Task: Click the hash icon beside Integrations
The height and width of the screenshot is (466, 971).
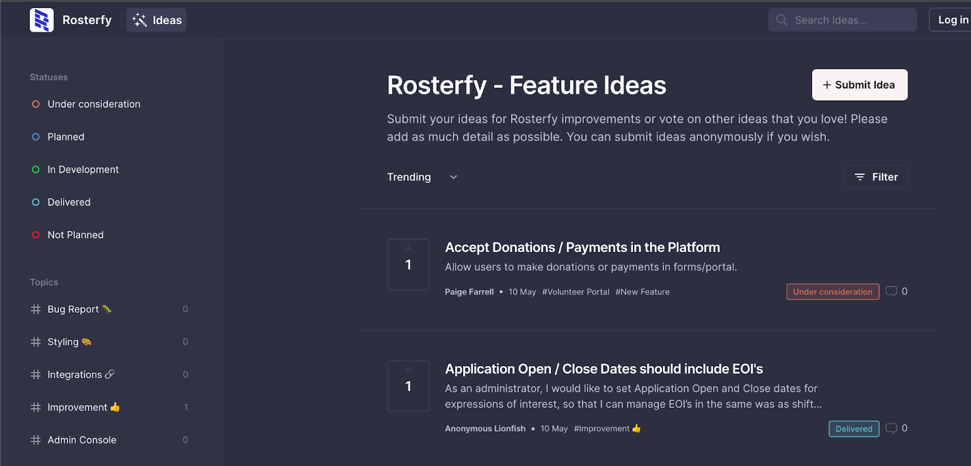Action: coord(36,374)
